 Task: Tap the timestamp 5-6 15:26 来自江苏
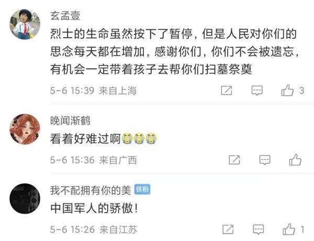(94, 229)
